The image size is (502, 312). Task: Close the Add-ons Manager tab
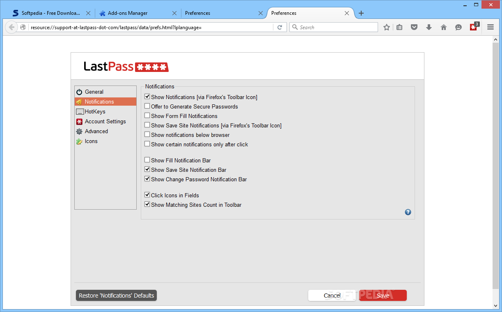[174, 13]
